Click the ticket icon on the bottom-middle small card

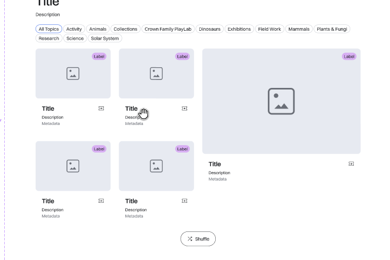click(184, 201)
